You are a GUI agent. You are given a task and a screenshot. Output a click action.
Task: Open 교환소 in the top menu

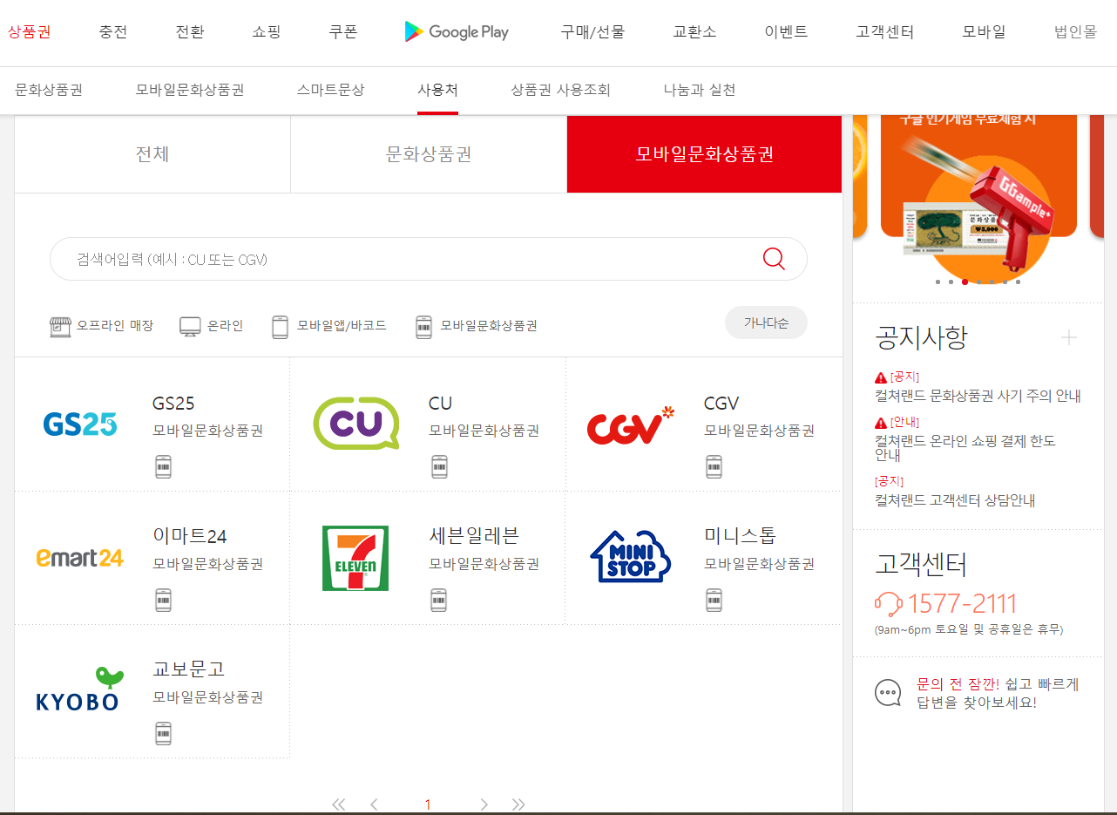694,32
